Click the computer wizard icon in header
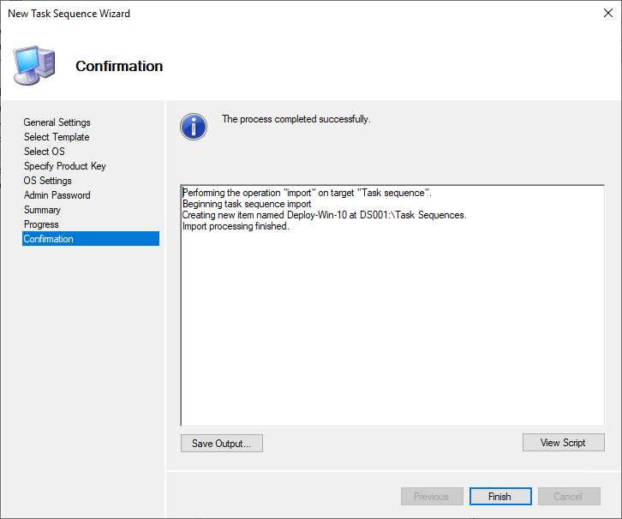This screenshot has width=622, height=519. [34, 65]
